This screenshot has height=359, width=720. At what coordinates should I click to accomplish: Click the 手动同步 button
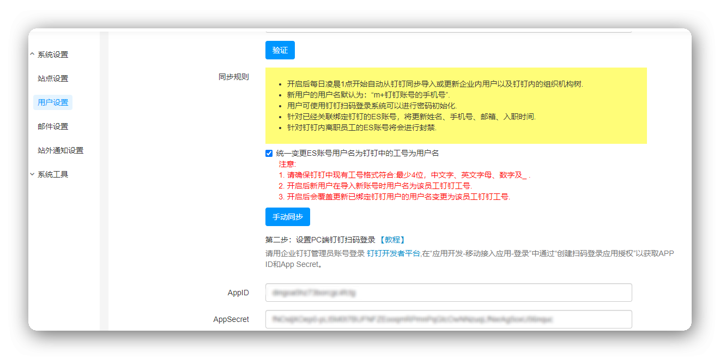tap(287, 217)
